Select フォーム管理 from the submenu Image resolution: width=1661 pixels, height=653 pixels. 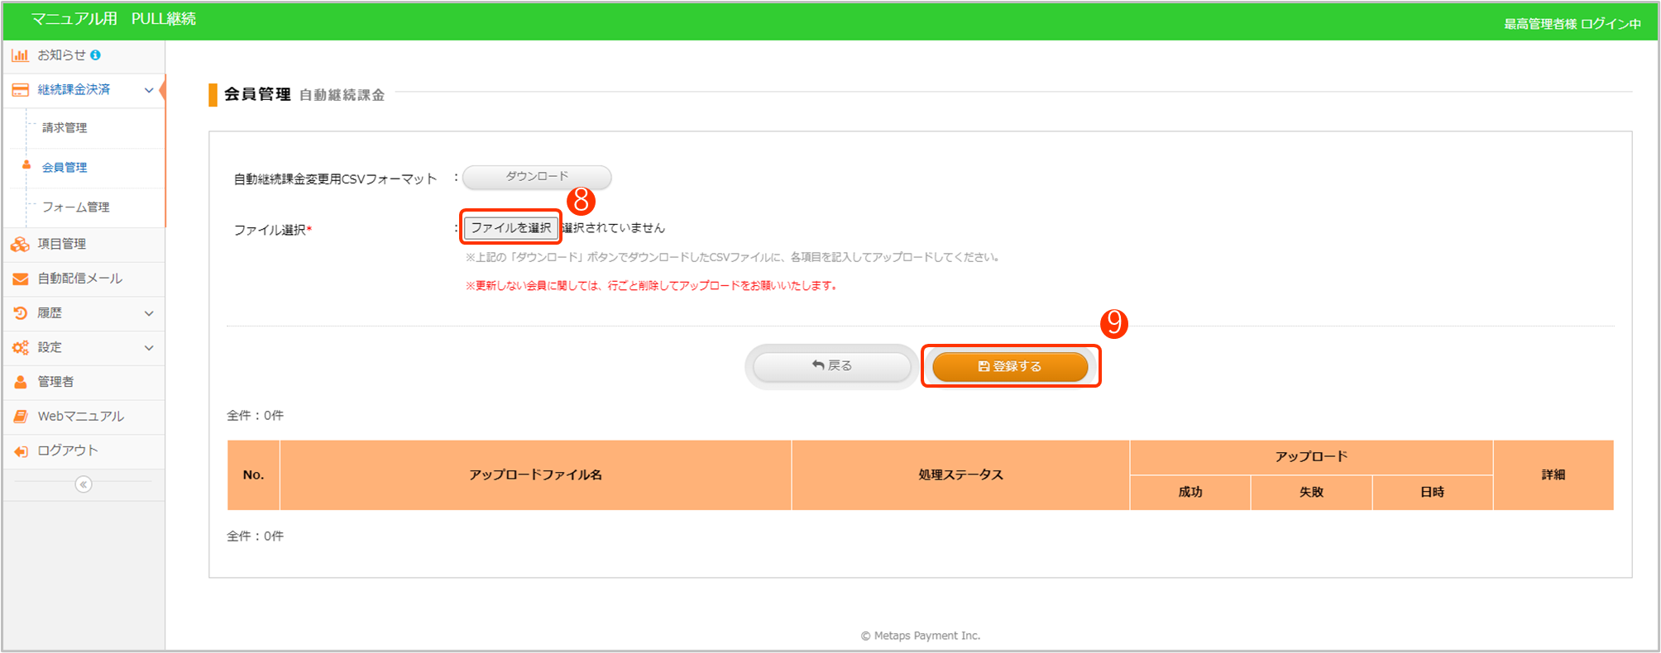click(75, 207)
